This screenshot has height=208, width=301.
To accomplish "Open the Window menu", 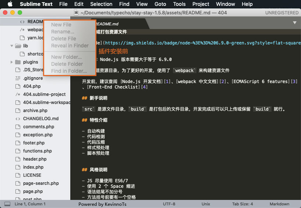I will (x=225, y=4).
